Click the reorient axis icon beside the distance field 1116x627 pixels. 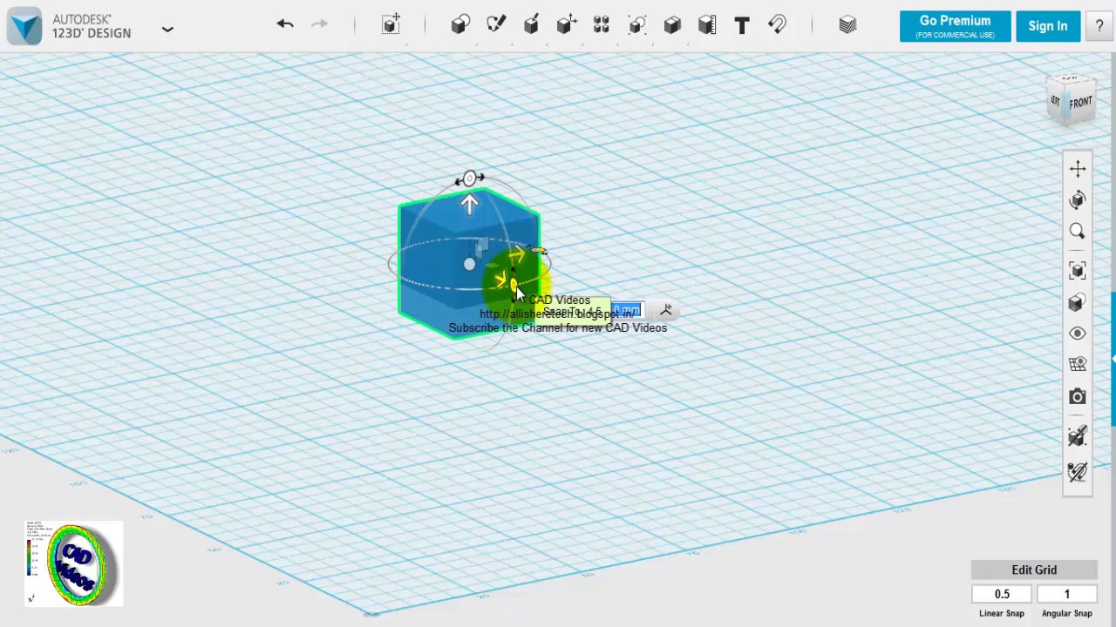[x=666, y=310]
